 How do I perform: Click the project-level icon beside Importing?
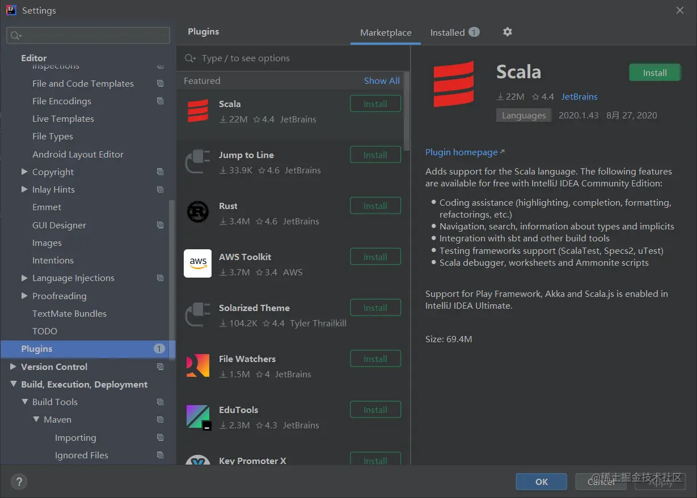tap(160, 437)
